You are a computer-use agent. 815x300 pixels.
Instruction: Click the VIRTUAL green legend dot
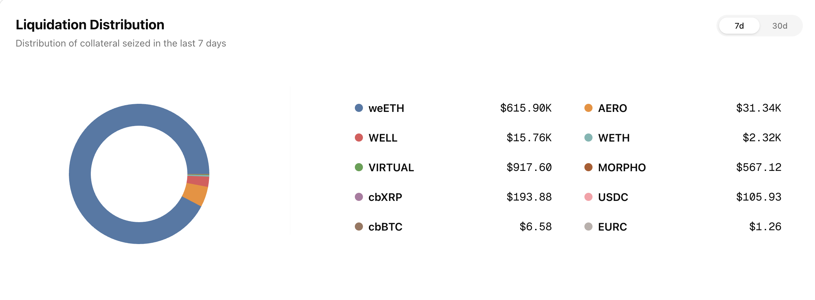359,167
